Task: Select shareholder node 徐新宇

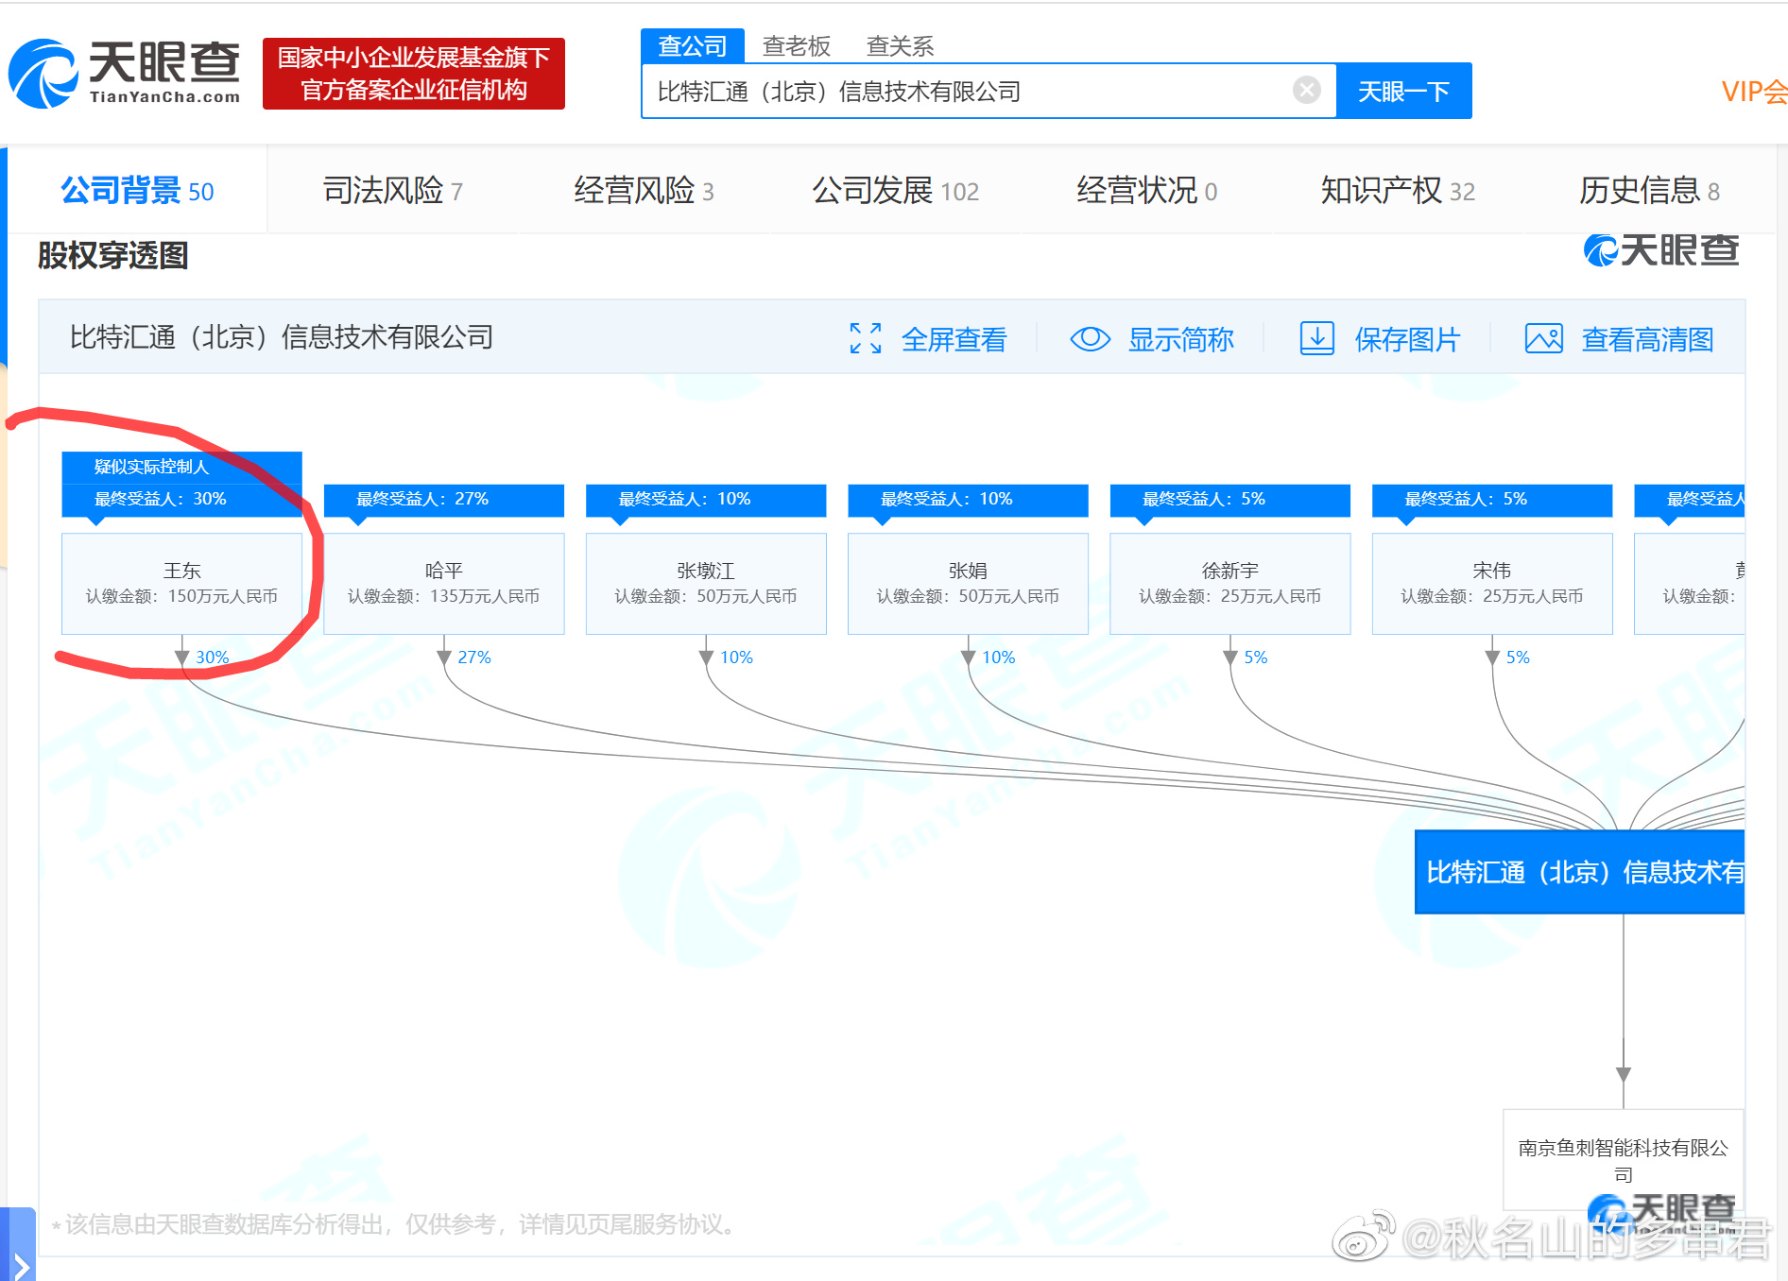Action: point(1229,583)
